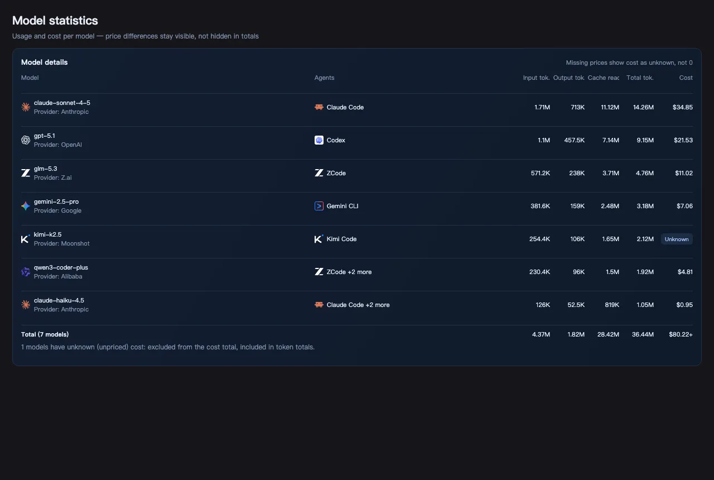Click the Cache read column header
The image size is (714, 480).
point(604,78)
